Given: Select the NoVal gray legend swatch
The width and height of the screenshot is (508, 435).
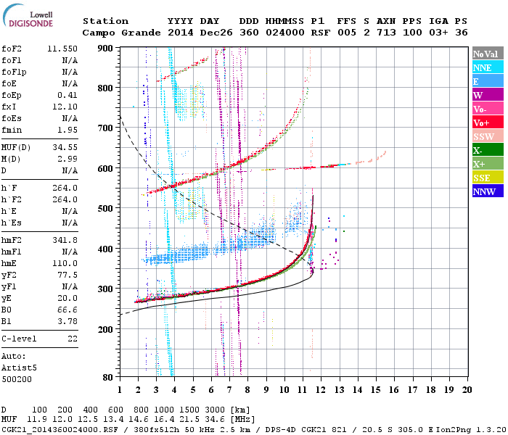Looking at the screenshot, I should [488, 54].
